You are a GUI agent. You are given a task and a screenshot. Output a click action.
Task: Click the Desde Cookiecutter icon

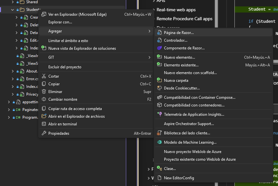pyautogui.click(x=159, y=88)
